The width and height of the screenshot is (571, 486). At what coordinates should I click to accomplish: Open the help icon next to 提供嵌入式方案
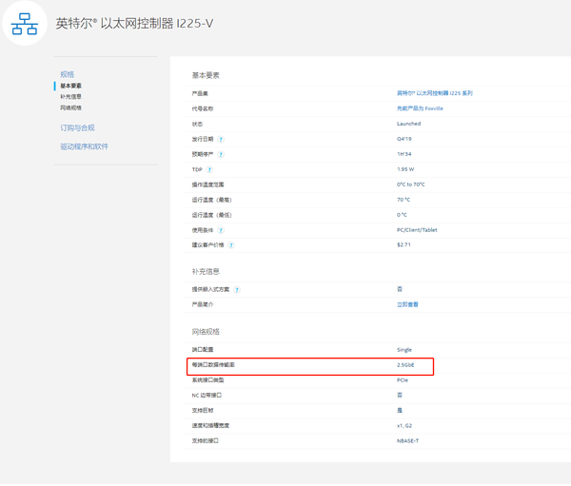(x=237, y=290)
